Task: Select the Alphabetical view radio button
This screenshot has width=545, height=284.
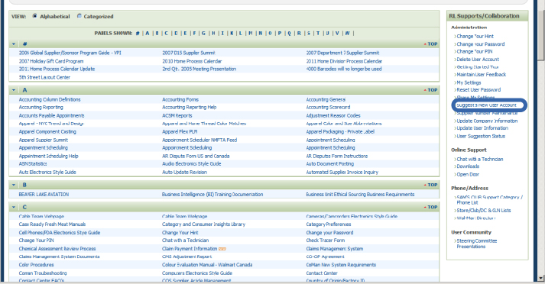Action: click(34, 16)
